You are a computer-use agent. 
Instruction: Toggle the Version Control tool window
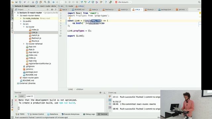pyautogui.click(x=36, y=114)
